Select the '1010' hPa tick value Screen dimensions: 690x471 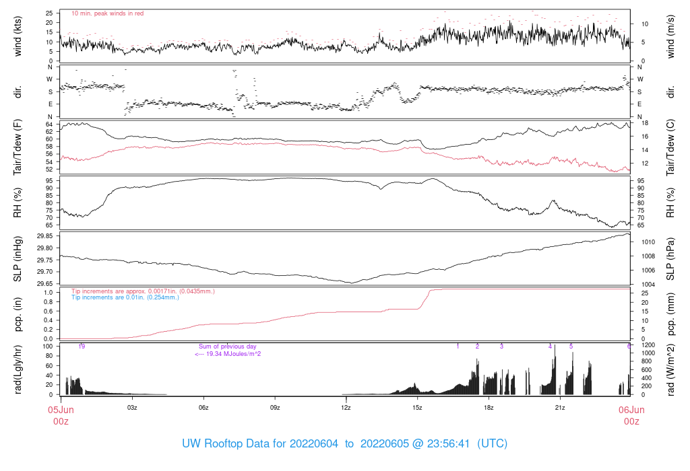pos(648,242)
